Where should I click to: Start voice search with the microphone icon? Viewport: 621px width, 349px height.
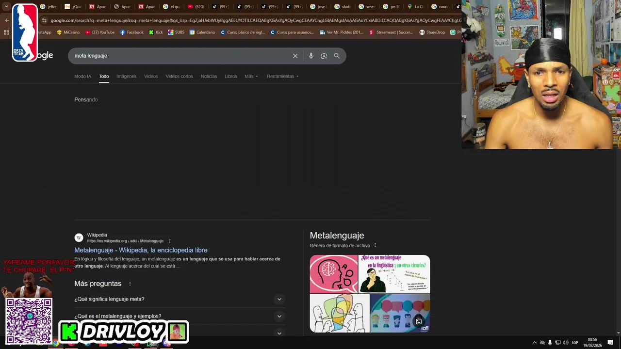[311, 56]
